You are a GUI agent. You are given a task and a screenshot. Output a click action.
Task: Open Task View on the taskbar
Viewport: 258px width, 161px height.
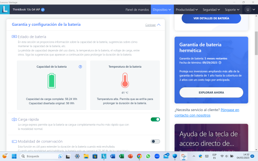(x=68, y=157)
